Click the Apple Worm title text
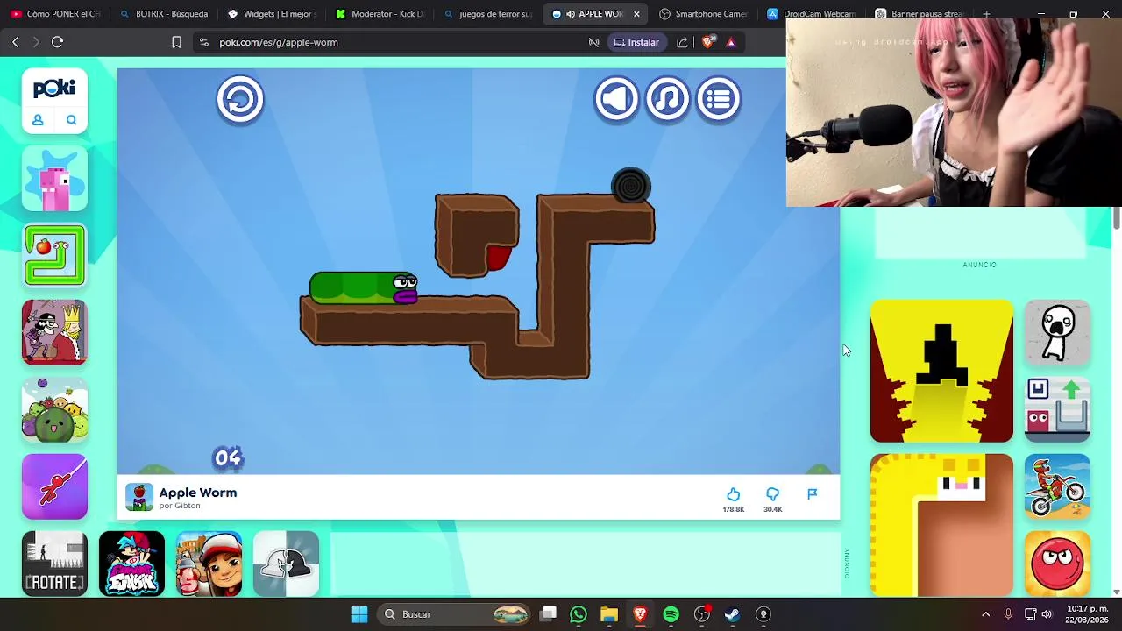 [x=198, y=493]
